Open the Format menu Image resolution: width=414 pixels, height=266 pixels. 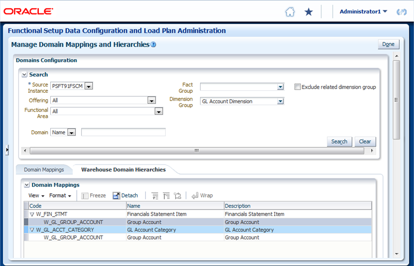point(60,195)
